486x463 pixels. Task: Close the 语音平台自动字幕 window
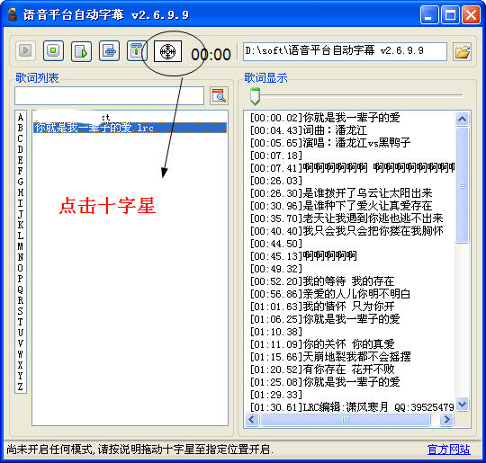pyautogui.click(x=471, y=15)
